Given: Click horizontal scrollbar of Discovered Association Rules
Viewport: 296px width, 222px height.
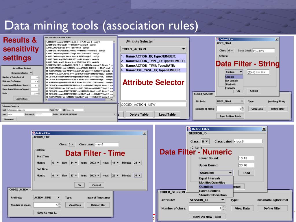Looking at the screenshot, I should pos(79,99).
